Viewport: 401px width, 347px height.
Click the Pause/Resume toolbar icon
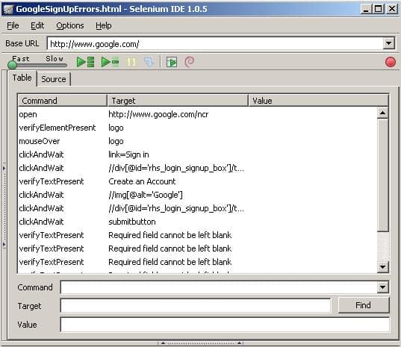pos(131,62)
